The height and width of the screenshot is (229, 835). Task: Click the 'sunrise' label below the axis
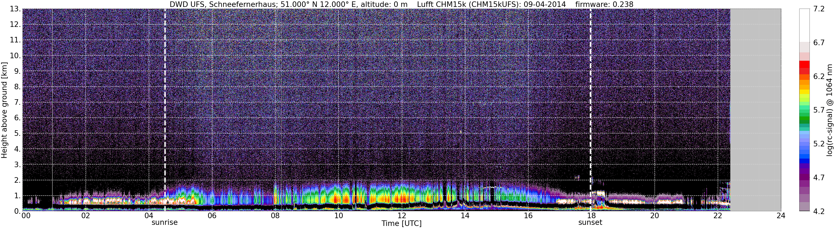(165, 223)
